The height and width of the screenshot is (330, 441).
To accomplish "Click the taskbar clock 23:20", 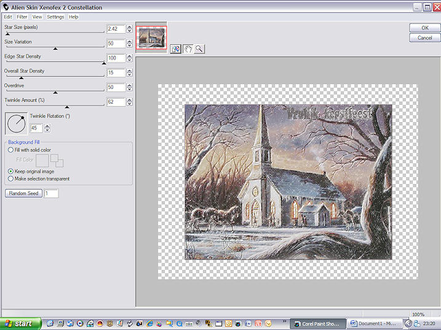I will 429,323.
